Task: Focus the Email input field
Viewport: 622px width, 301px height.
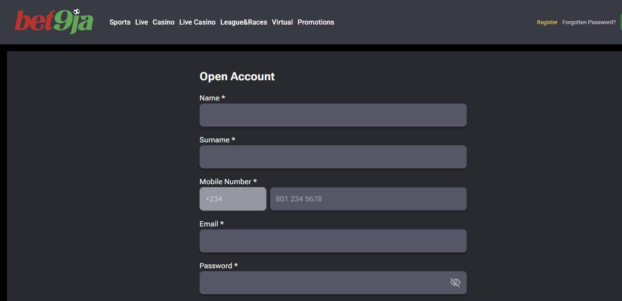Action: point(333,241)
